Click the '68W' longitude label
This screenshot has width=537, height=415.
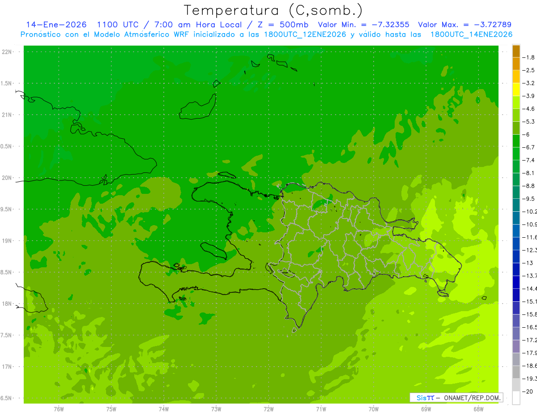[478, 409]
